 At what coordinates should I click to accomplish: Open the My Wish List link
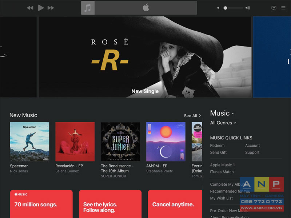[x=222, y=198]
